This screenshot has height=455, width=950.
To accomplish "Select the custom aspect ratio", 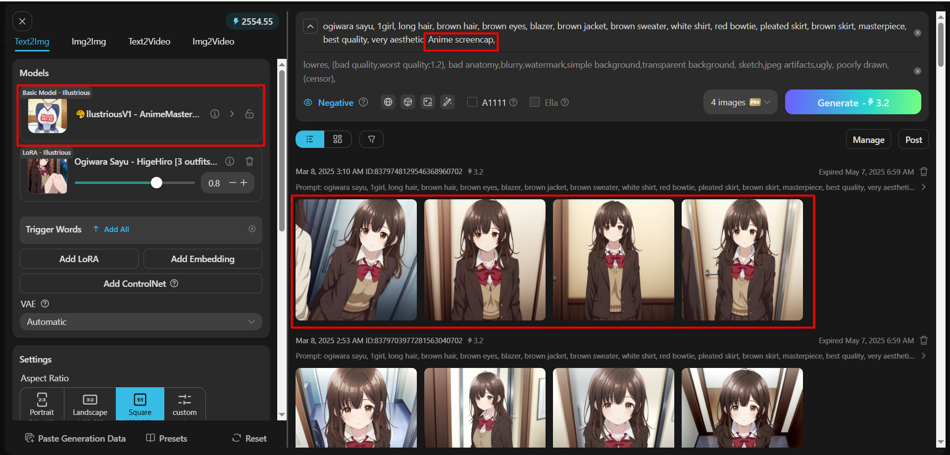I will tap(185, 404).
